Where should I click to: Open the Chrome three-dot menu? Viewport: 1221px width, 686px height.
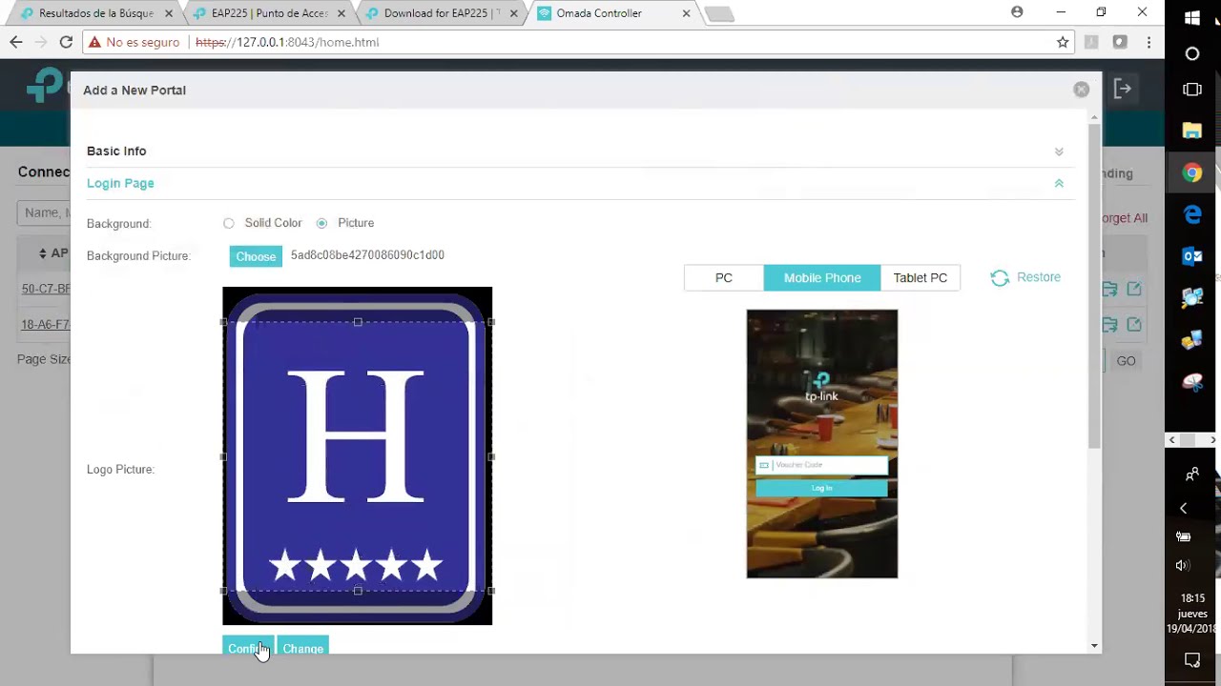tap(1149, 42)
